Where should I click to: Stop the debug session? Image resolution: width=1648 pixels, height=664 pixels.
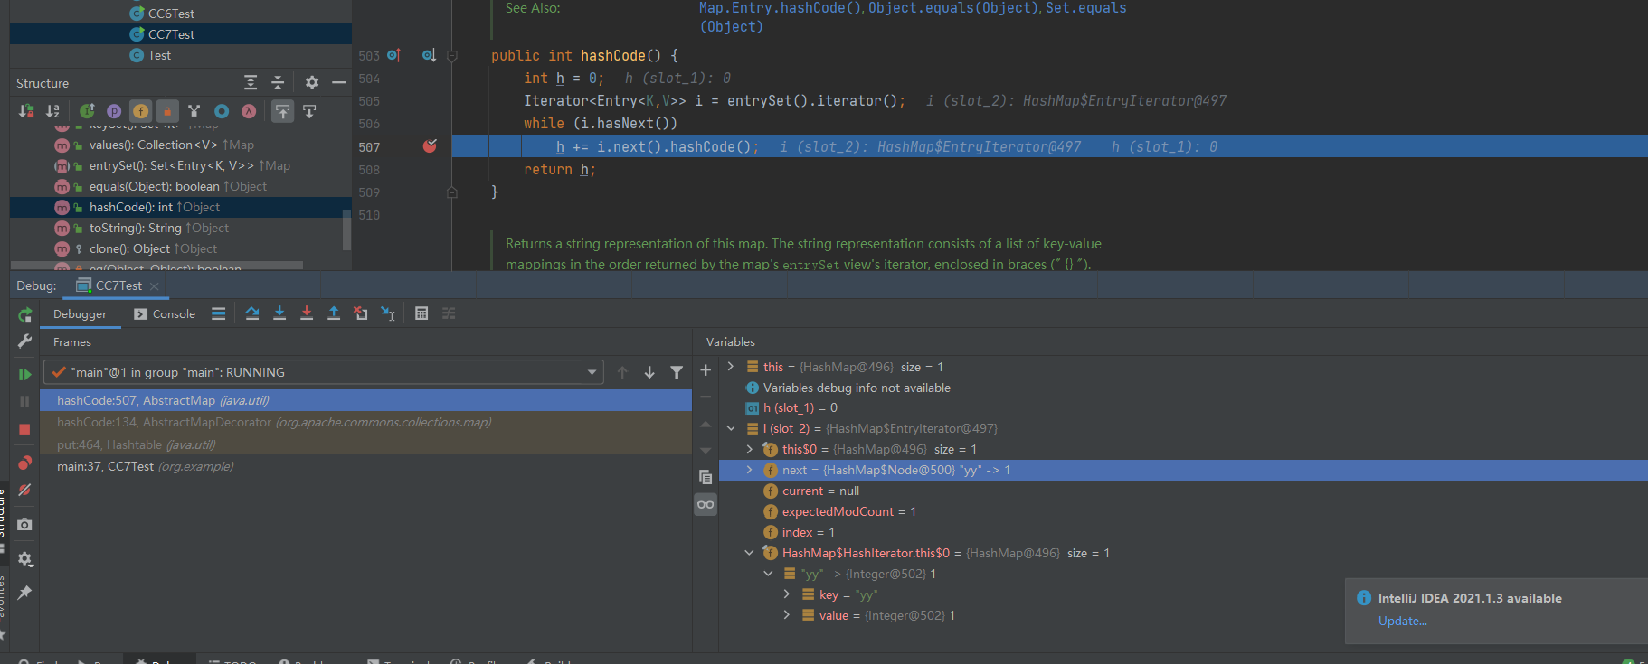click(x=25, y=429)
